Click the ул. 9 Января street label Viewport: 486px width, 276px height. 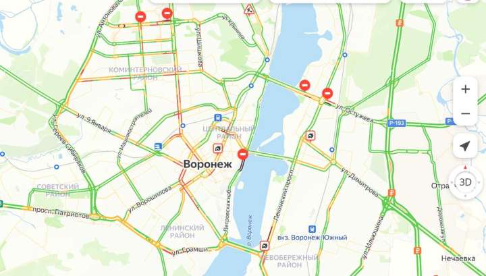(94, 123)
